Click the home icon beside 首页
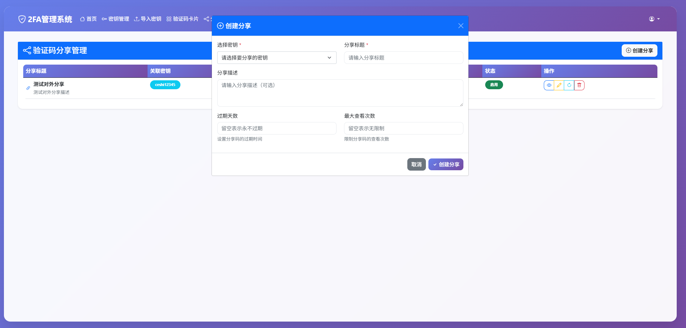 (x=82, y=19)
